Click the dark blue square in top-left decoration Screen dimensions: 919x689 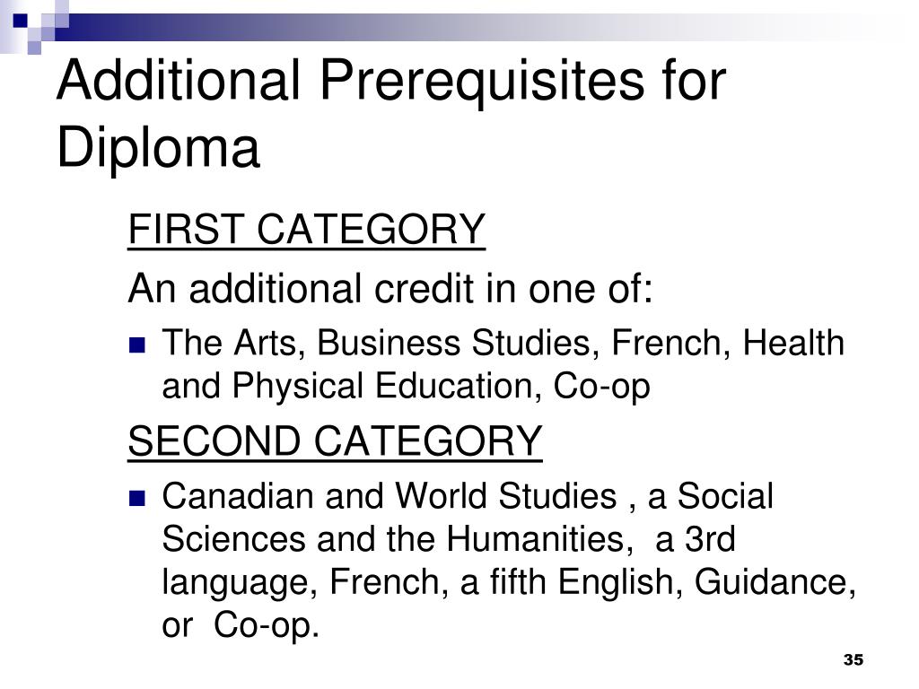pos(20,21)
